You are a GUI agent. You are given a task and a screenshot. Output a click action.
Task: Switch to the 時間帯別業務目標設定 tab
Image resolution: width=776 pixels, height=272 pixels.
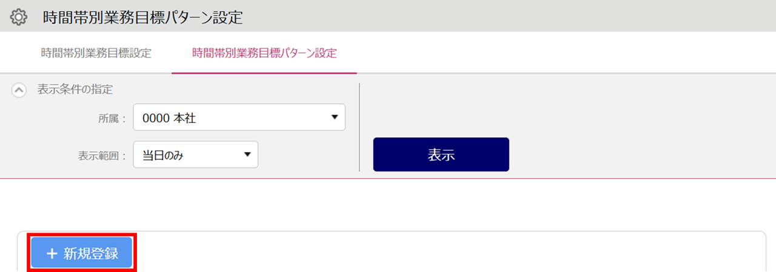pyautogui.click(x=96, y=53)
